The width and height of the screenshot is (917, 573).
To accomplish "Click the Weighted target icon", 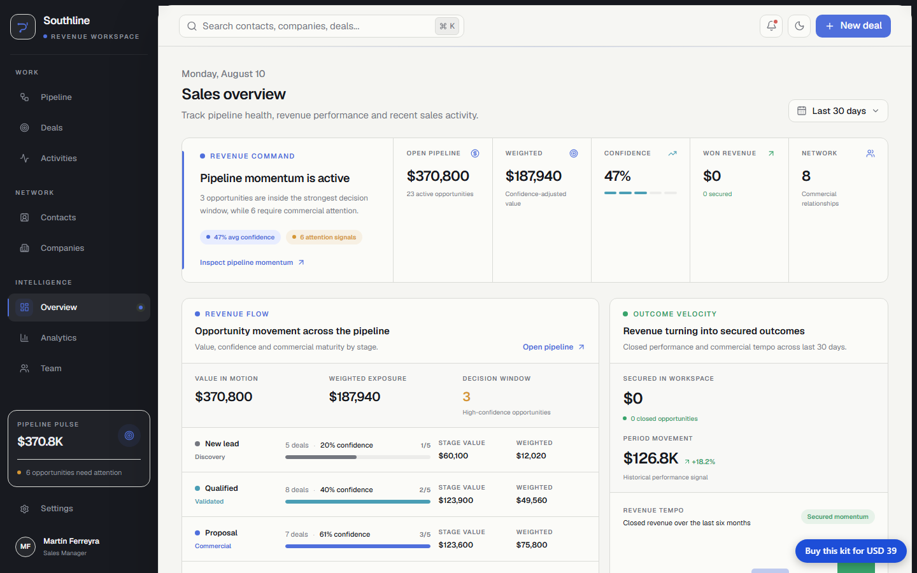I will 574,153.
